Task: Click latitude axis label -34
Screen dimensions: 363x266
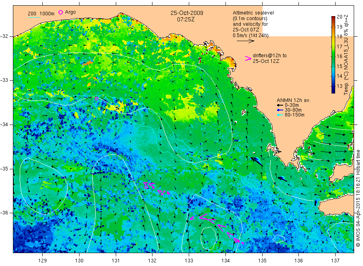Action: coord(4,125)
